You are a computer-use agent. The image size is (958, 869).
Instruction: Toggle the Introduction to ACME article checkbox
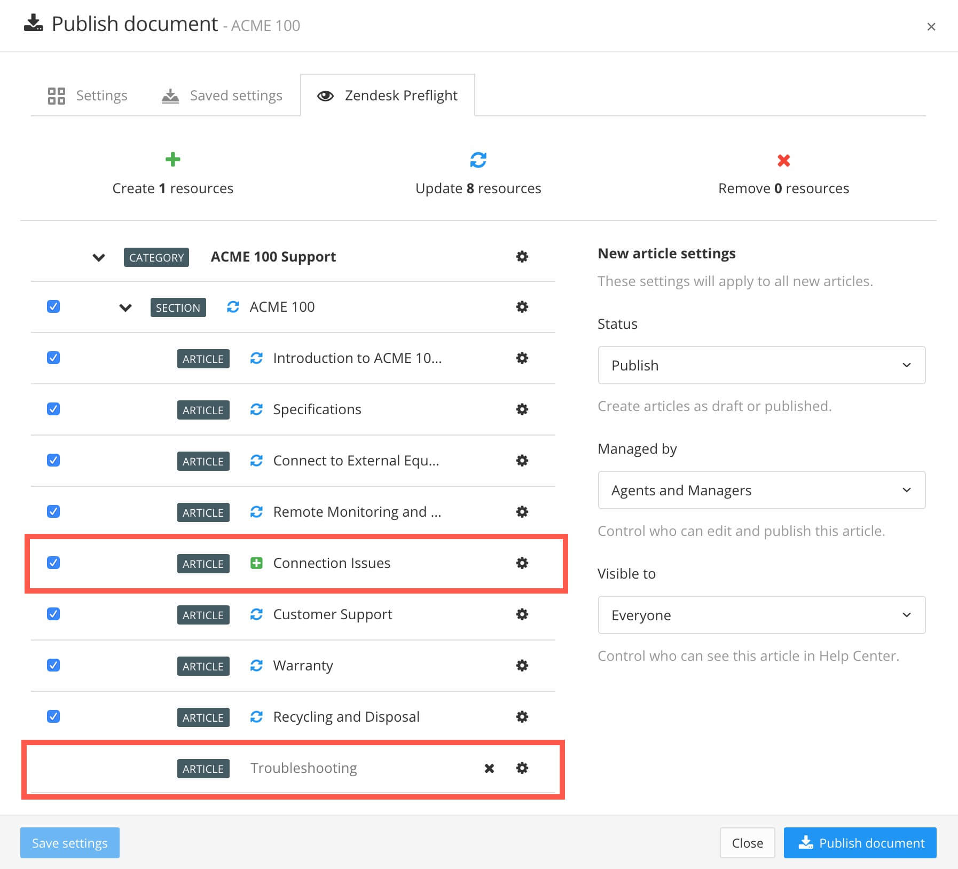pos(53,358)
